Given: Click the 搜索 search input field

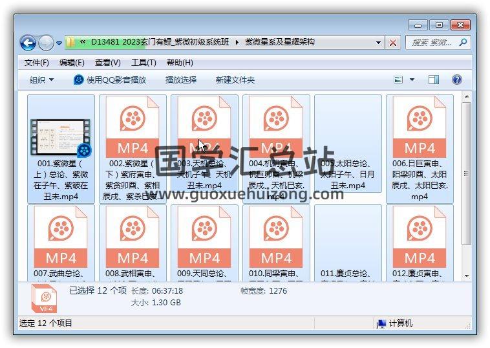Looking at the screenshot, I should [432, 42].
